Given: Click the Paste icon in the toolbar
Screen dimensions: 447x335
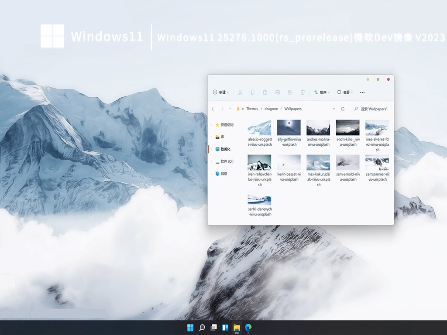Looking at the screenshot, I should click(x=265, y=92).
